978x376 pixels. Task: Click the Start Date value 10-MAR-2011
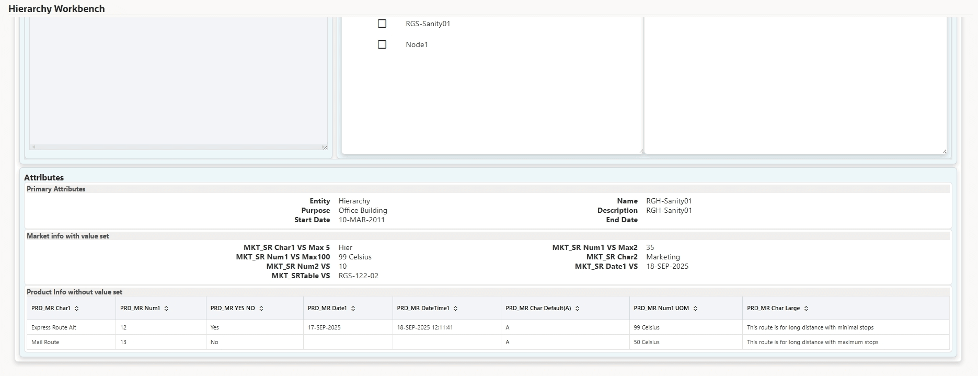(x=362, y=220)
